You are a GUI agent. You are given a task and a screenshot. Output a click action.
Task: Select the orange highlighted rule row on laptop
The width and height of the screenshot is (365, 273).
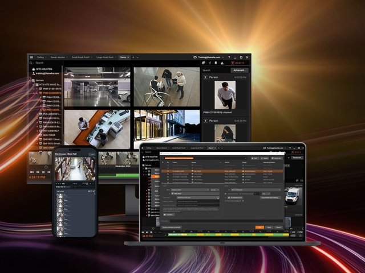point(222,171)
